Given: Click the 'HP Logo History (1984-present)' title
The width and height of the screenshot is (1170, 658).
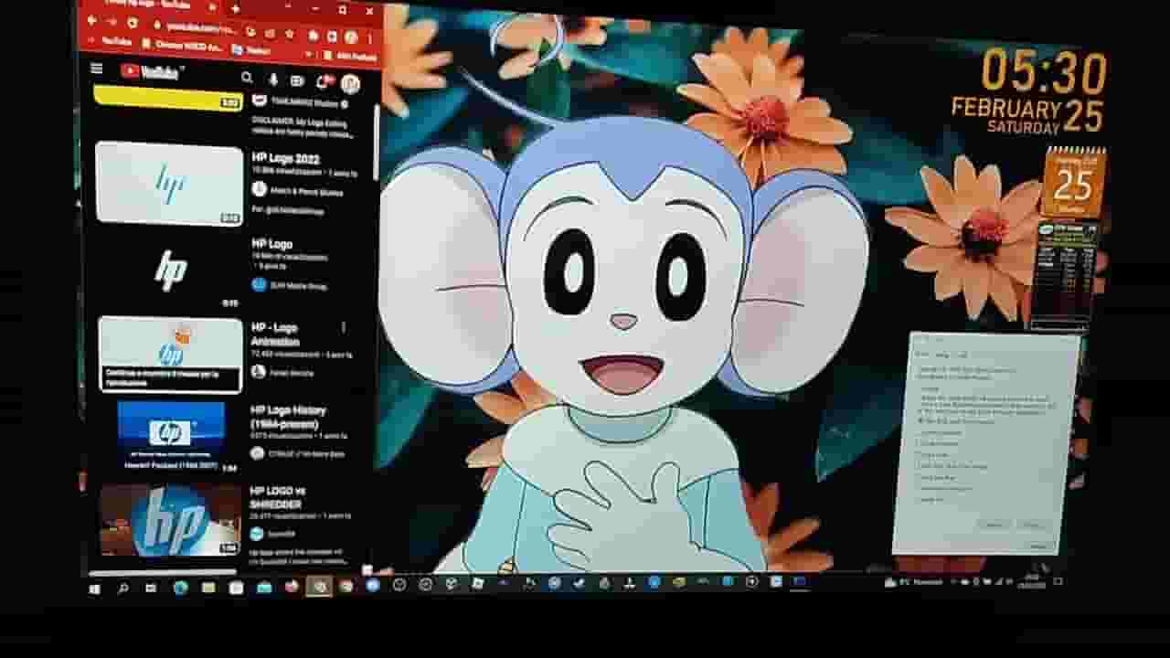Looking at the screenshot, I should [288, 418].
